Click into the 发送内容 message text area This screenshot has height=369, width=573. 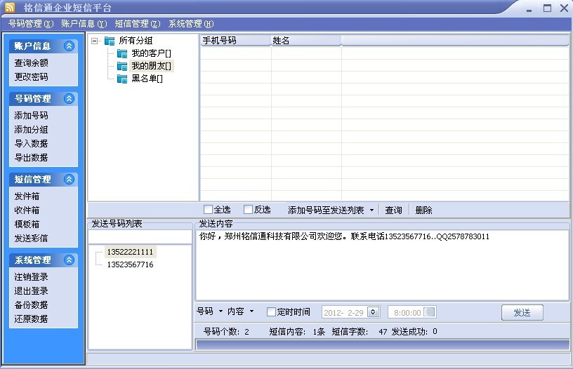coord(382,265)
